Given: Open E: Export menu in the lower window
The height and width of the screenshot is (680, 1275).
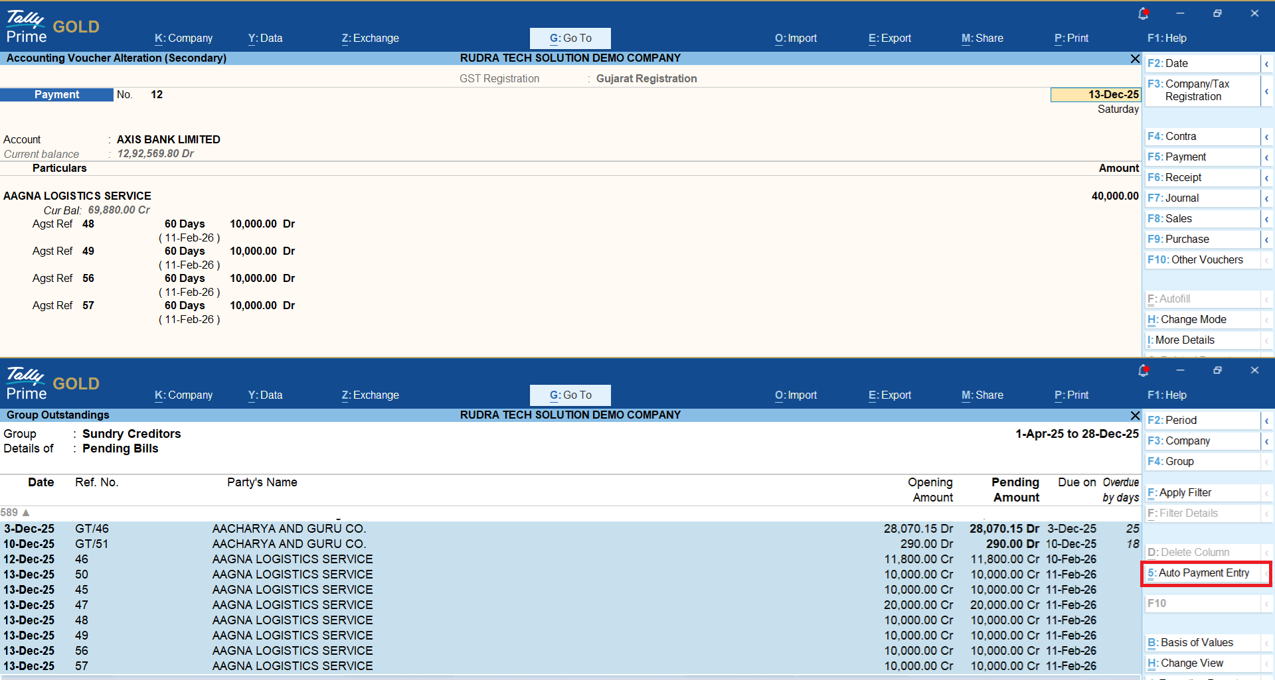Looking at the screenshot, I should click(x=889, y=395).
